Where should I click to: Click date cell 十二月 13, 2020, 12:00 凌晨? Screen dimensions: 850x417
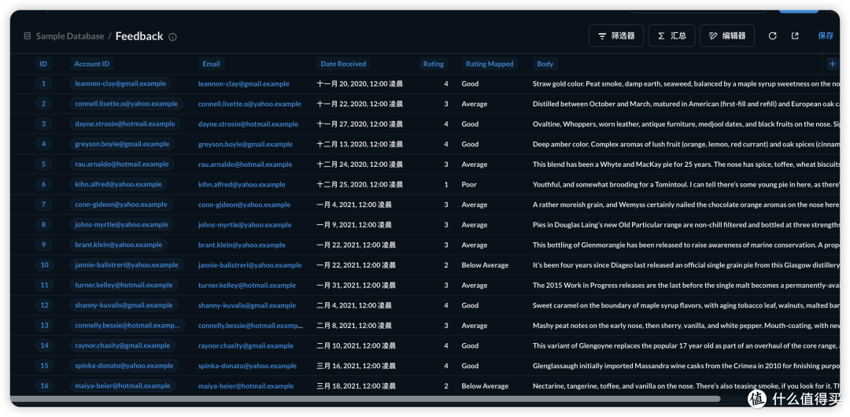pos(360,144)
